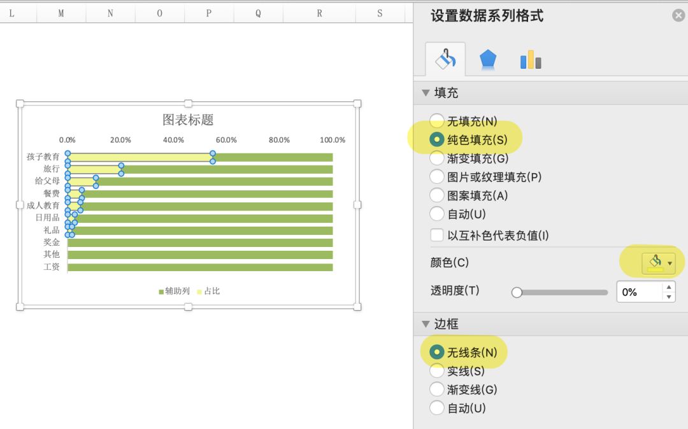Screen dimensions: 688x429
Task: Enable 以互补色代表负值(I) checkbox
Action: [437, 234]
